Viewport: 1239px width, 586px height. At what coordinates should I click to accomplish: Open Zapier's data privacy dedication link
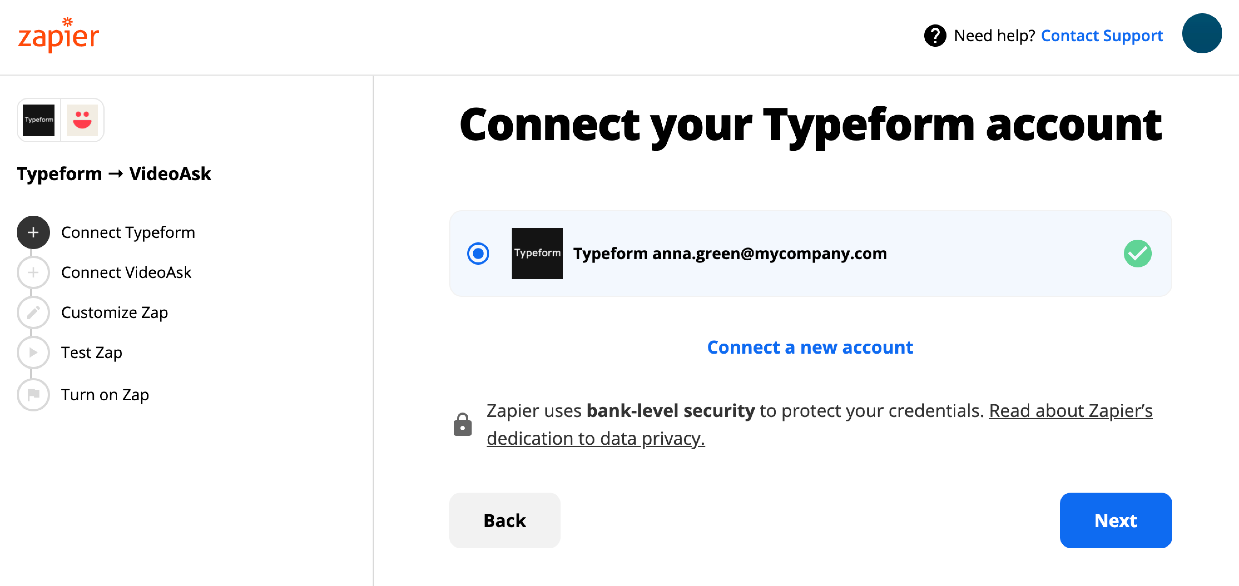coord(820,424)
